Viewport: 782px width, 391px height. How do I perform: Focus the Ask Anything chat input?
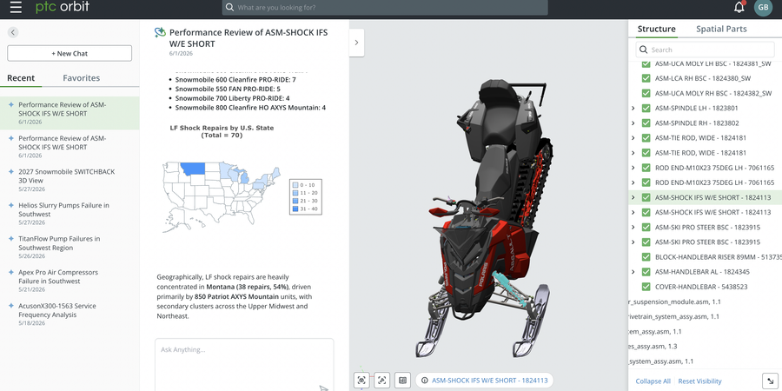pyautogui.click(x=244, y=365)
